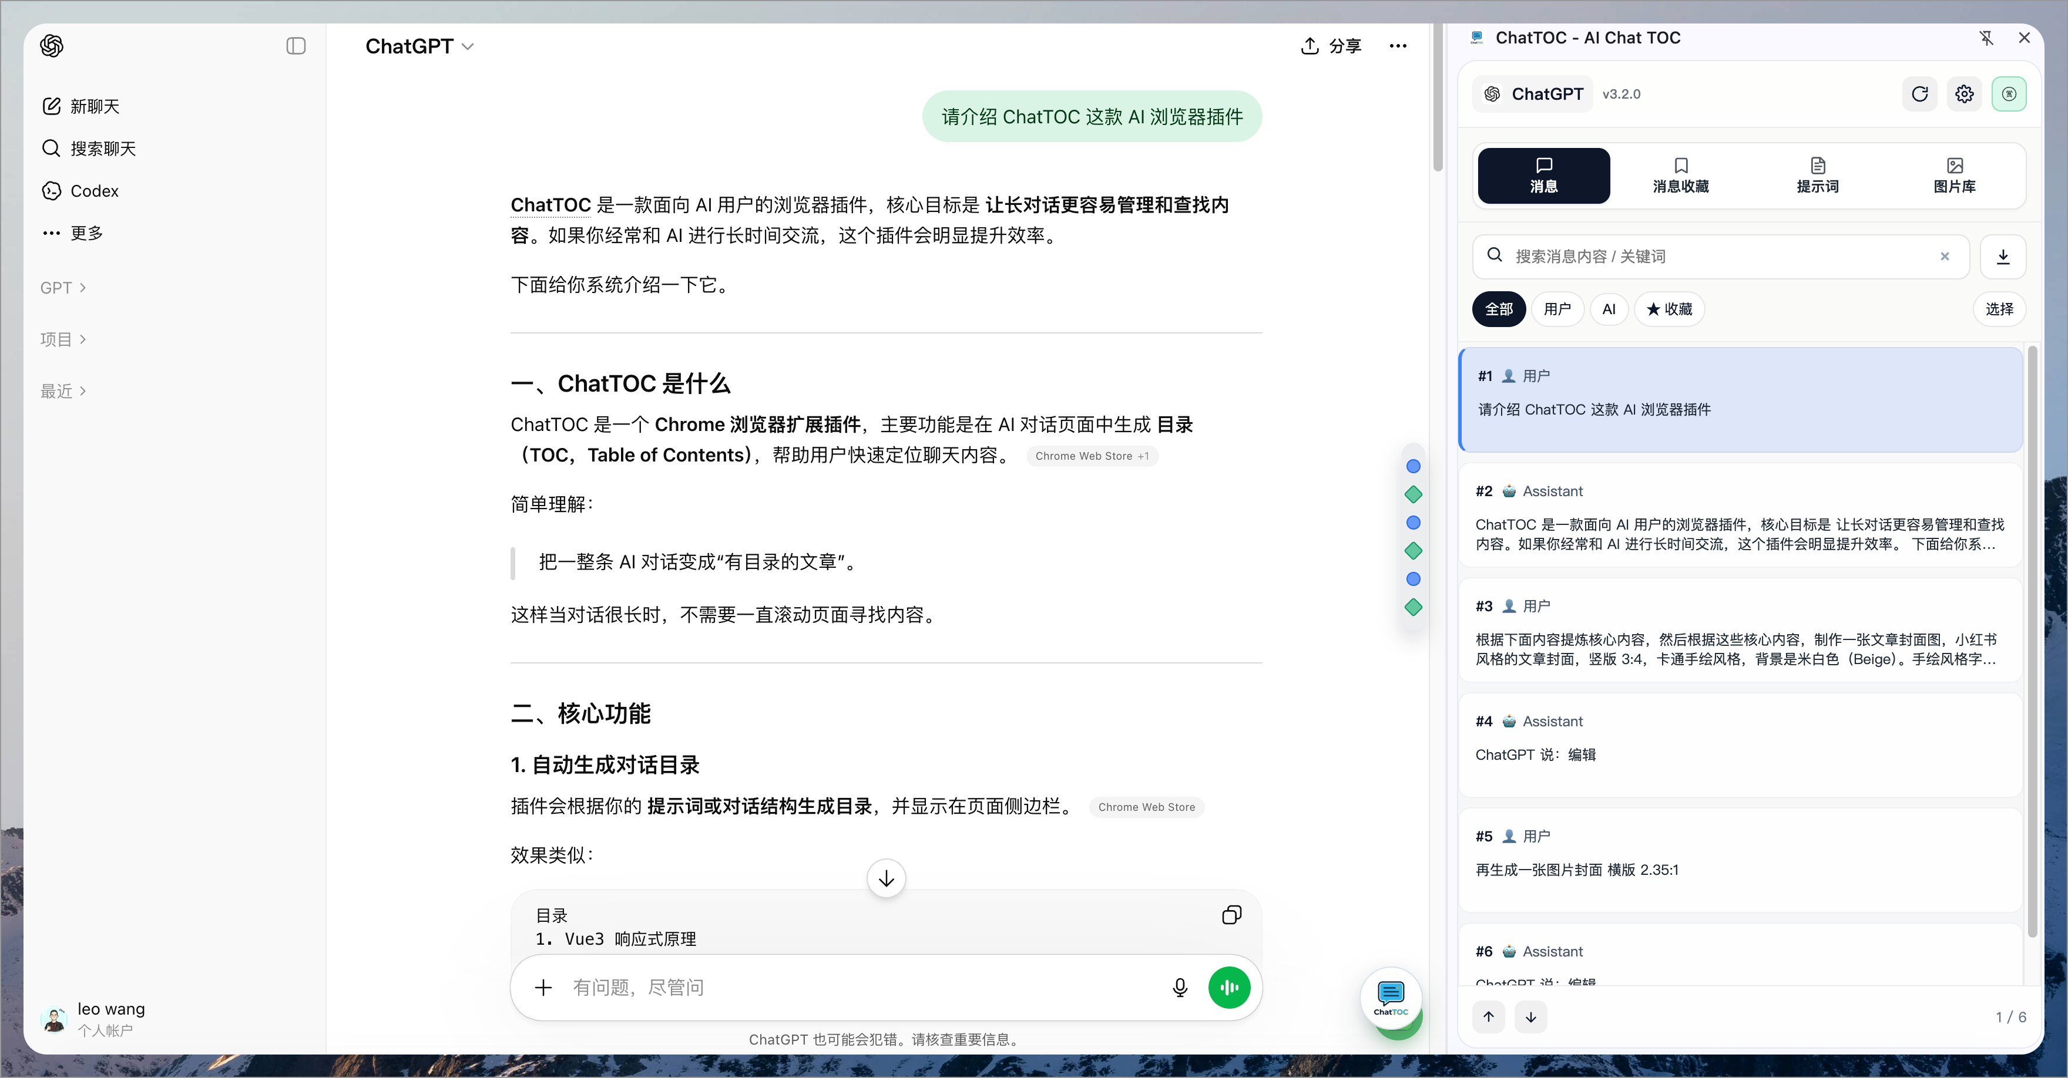Screen dimensions: 2068x1078
Task: Focus 搜索消息内容 / 关键词 search field
Action: (1720, 257)
